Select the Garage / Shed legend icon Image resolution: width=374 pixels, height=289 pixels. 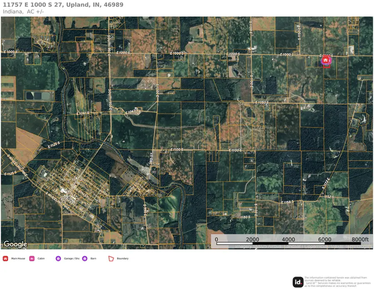click(58, 258)
